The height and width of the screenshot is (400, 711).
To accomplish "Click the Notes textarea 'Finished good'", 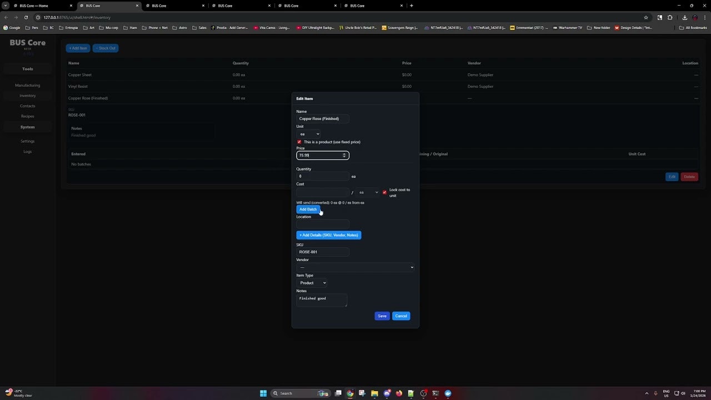I will [322, 300].
